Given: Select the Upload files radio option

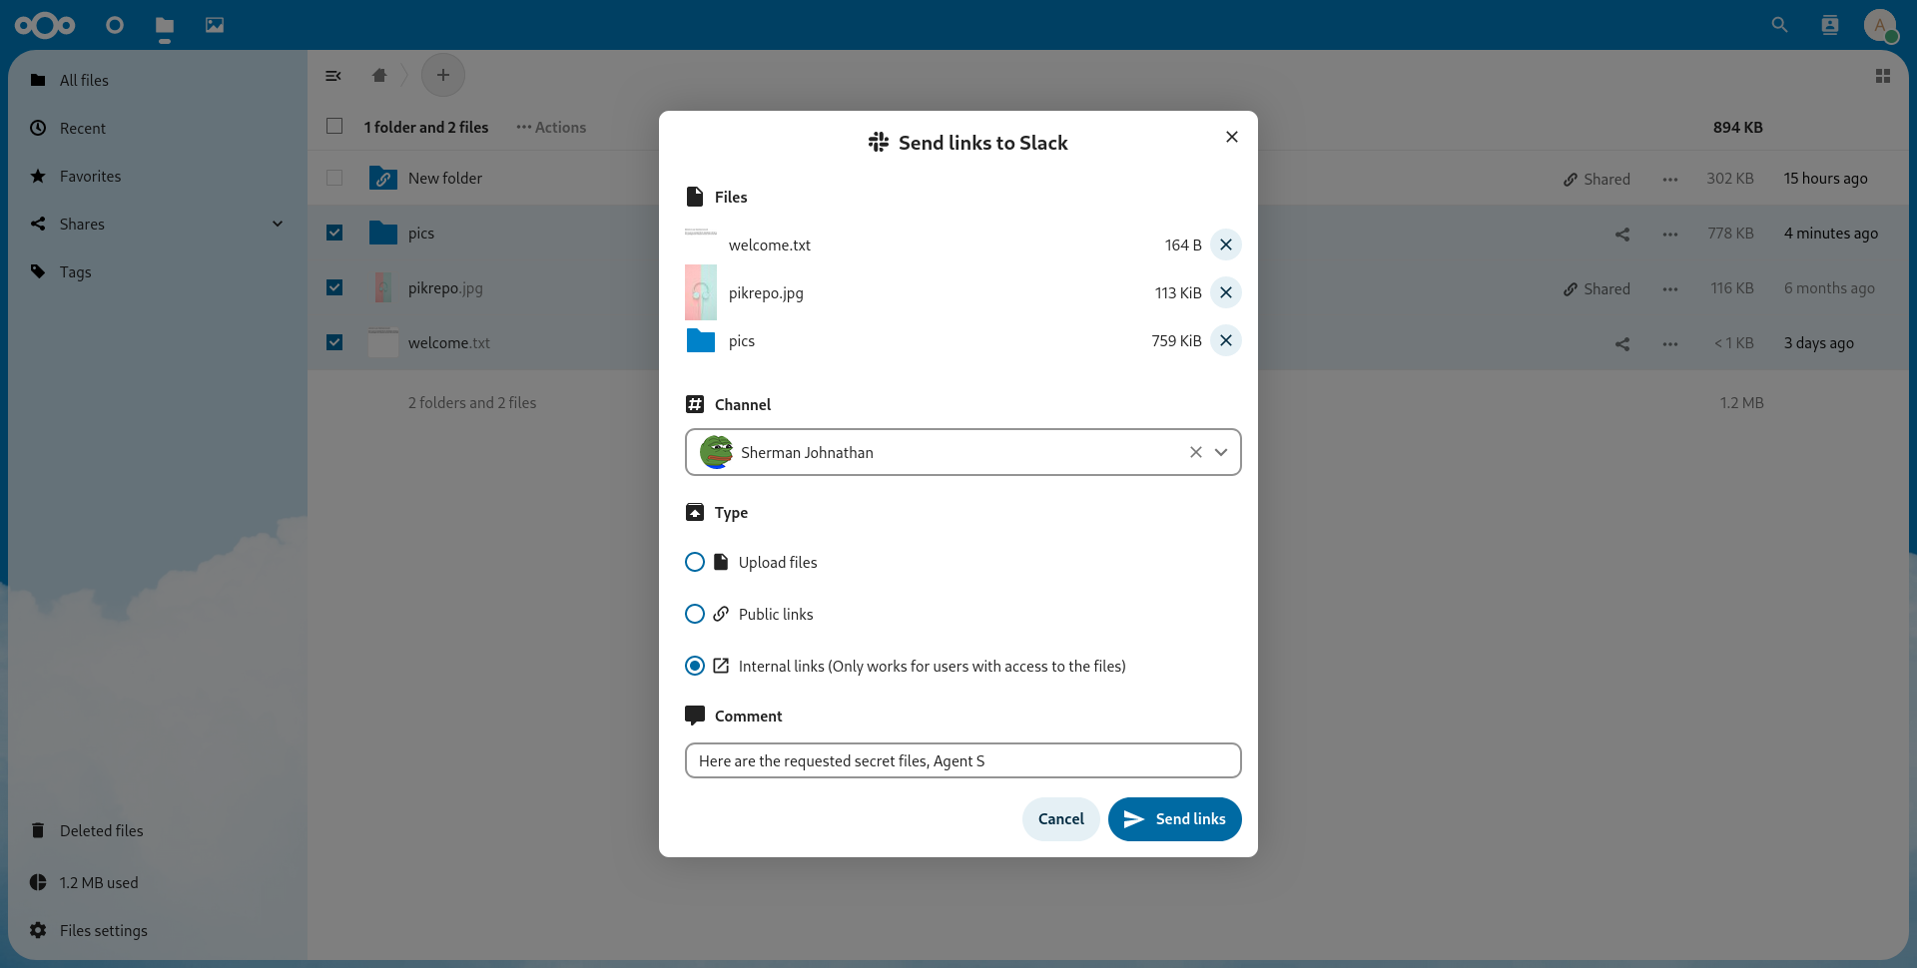Looking at the screenshot, I should [x=695, y=562].
